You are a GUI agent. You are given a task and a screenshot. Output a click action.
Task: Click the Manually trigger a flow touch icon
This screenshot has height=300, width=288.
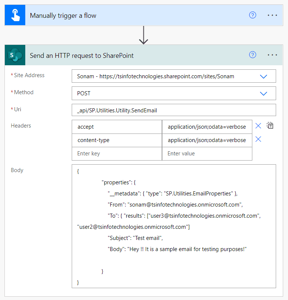(x=15, y=15)
